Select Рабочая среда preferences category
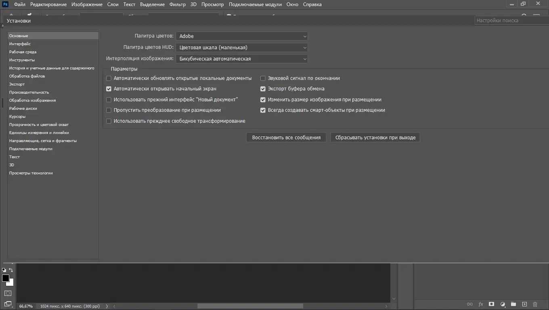 53,52
